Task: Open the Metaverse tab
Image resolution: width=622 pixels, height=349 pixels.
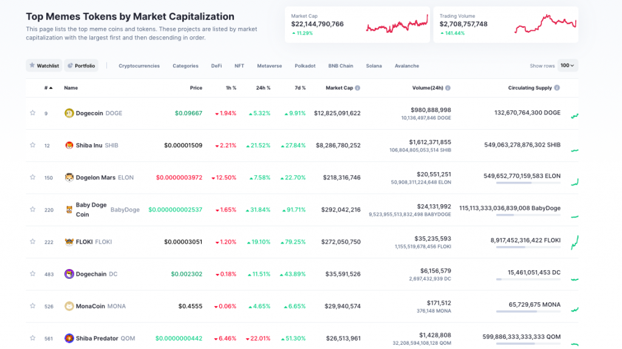Action: tap(269, 65)
